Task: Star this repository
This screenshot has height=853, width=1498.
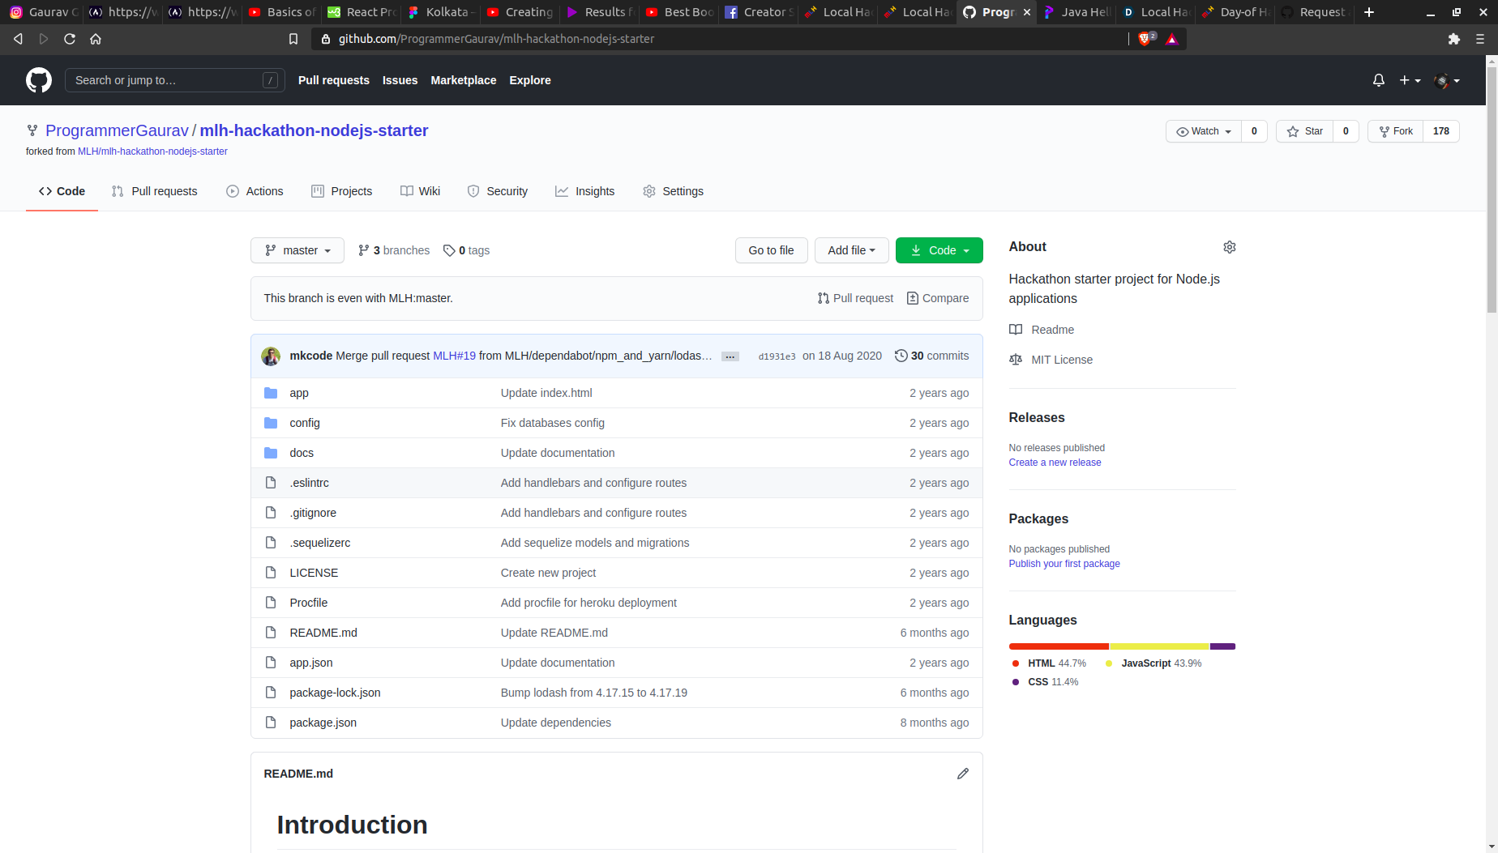Action: click(x=1305, y=131)
